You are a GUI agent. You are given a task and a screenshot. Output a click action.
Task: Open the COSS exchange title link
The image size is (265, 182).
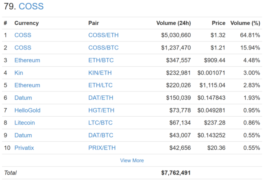point(31,7)
